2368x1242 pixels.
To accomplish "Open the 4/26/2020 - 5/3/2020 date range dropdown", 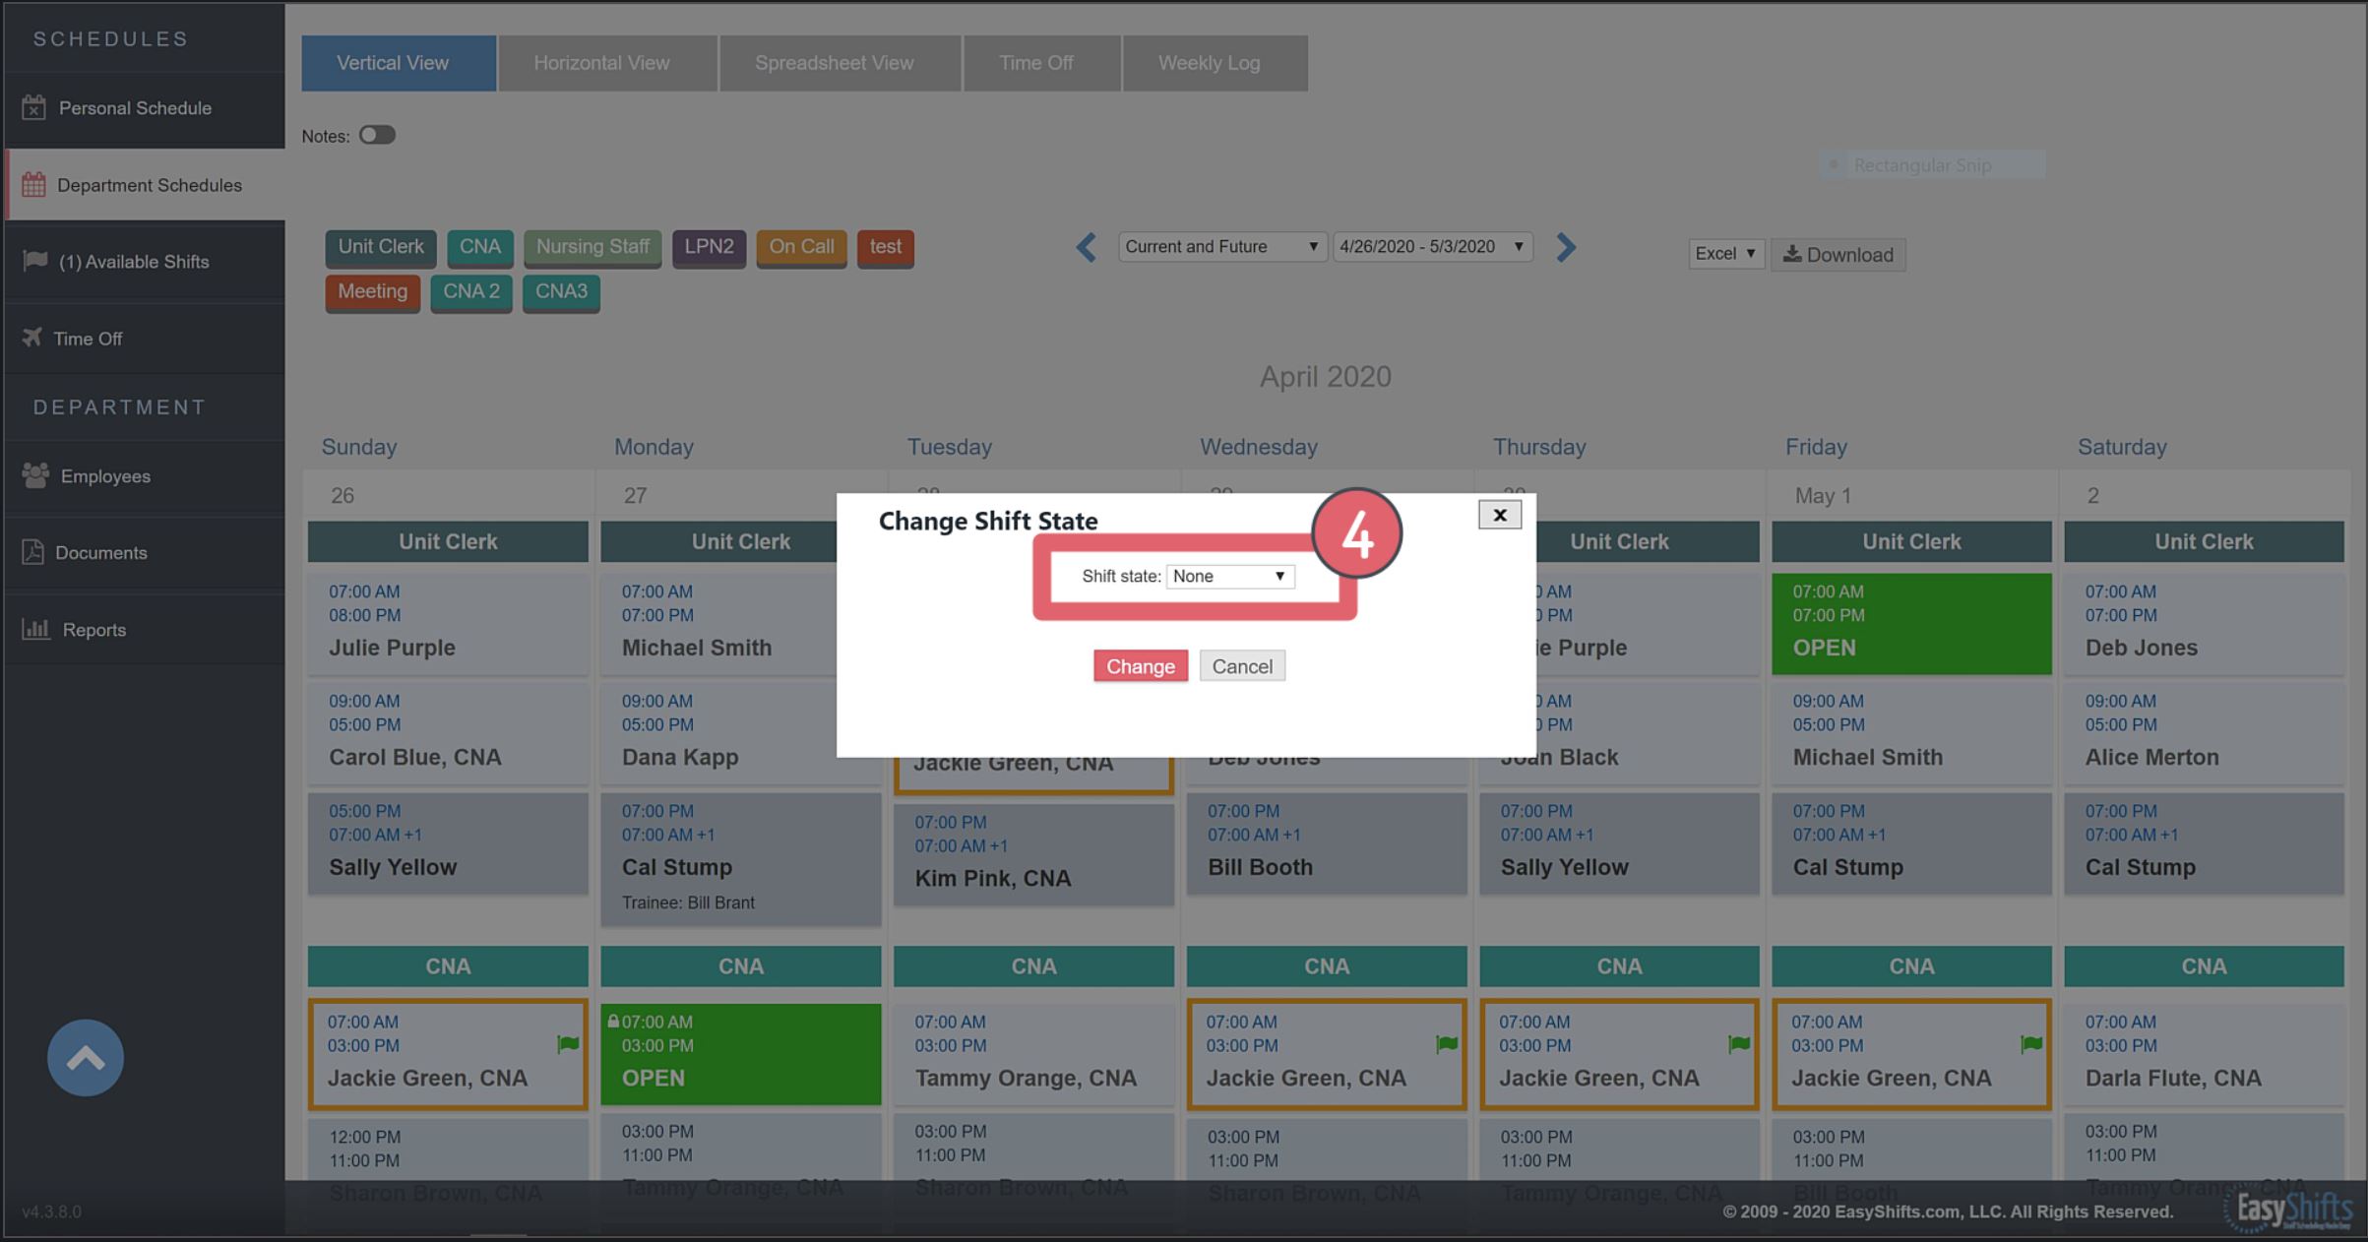I will 1432,247.
